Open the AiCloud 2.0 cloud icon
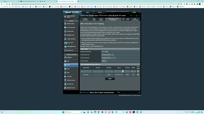 (65, 50)
